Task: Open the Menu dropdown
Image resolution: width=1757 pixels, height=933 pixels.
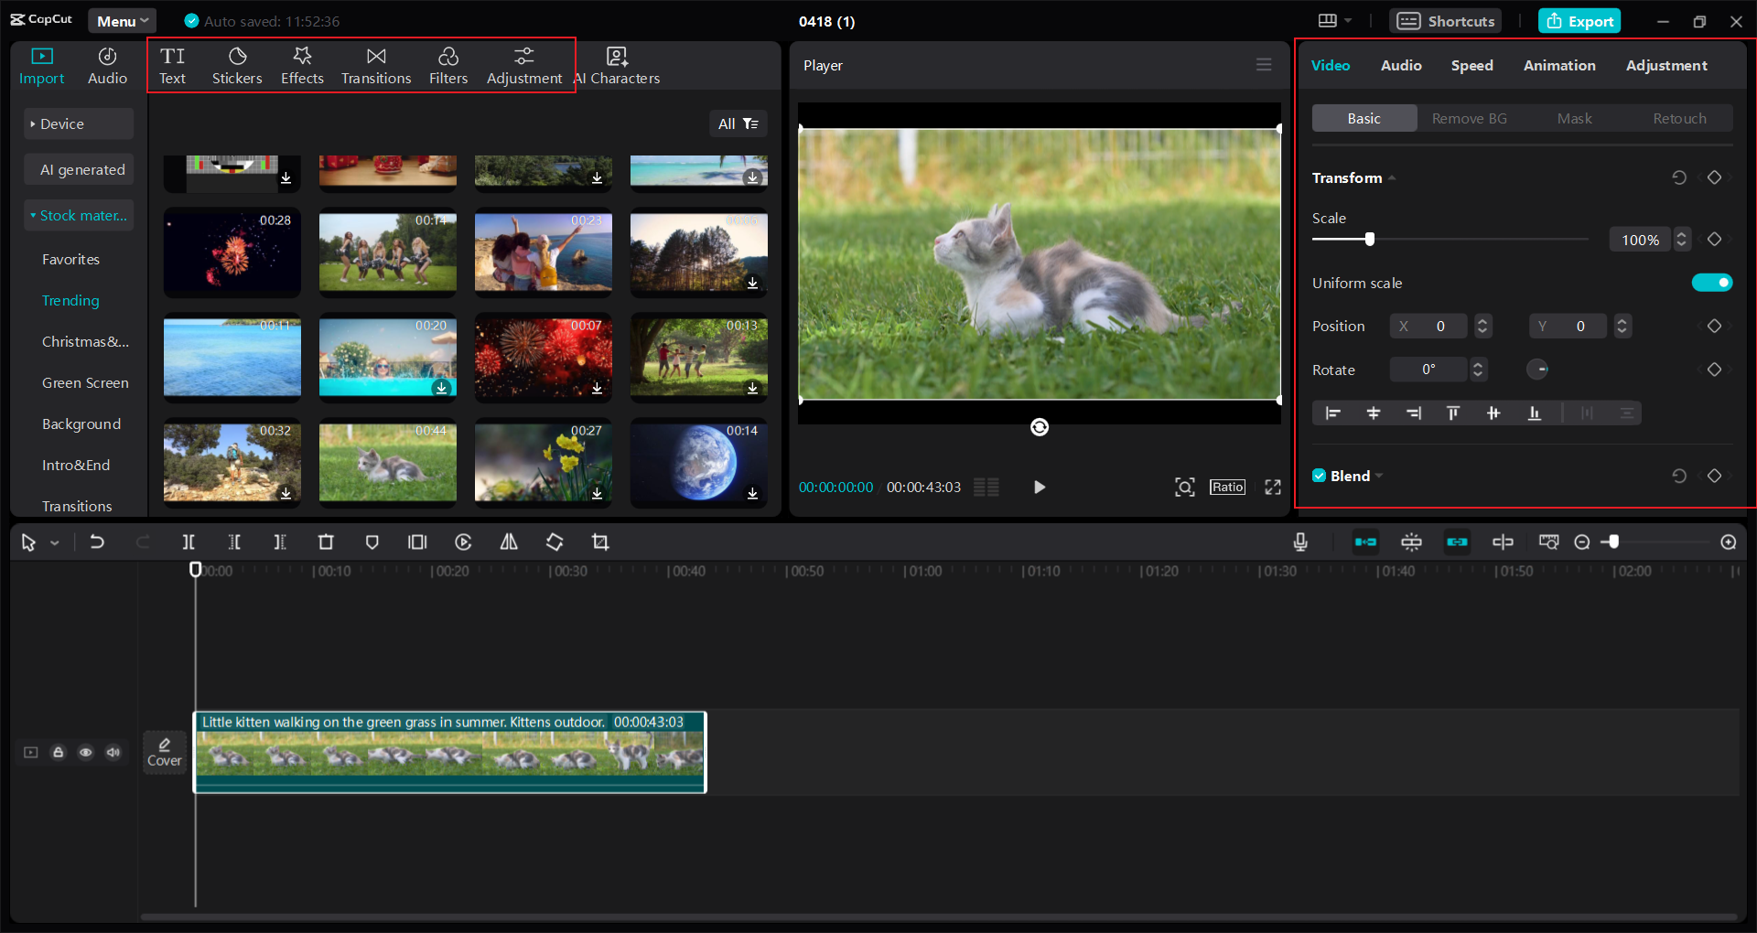Action: click(x=123, y=21)
